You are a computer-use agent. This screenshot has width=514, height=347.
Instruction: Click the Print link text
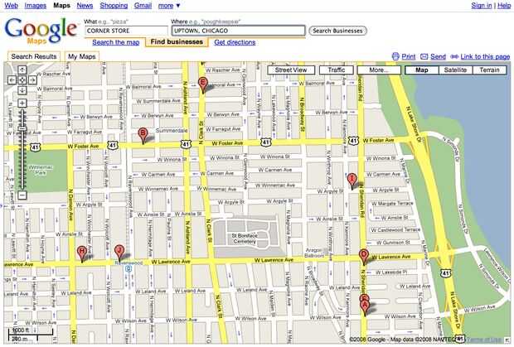pos(409,56)
